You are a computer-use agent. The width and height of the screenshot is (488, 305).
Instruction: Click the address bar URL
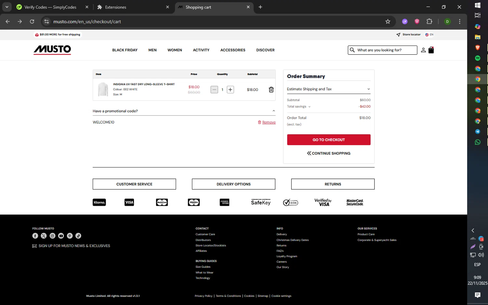coord(87,21)
